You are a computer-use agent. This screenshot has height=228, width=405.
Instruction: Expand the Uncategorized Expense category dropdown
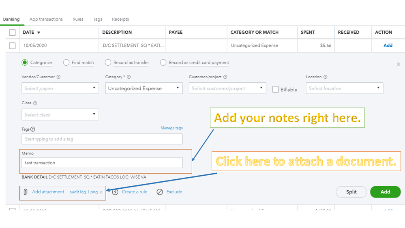tap(144, 88)
